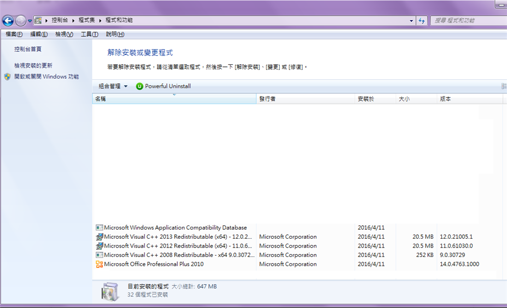Sort by the 名稱 column header
Viewport: 507px width, 308px height.
pyautogui.click(x=174, y=99)
